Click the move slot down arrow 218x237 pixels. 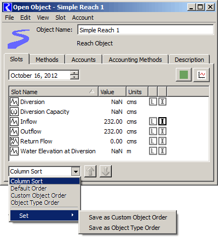click(106, 171)
